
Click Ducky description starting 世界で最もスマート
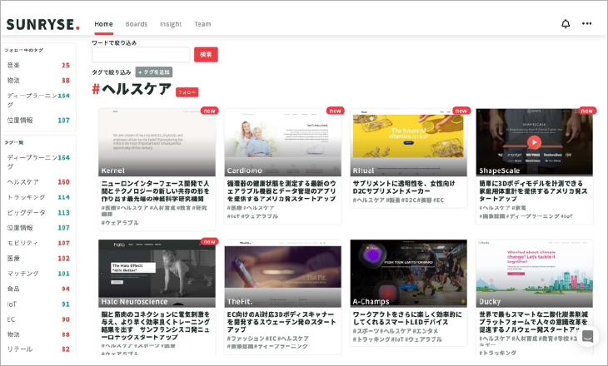tap(534, 322)
